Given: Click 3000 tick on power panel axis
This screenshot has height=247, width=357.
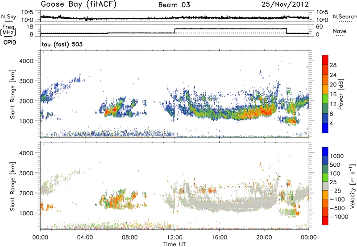Looking at the screenshot, I should pos(26,81).
